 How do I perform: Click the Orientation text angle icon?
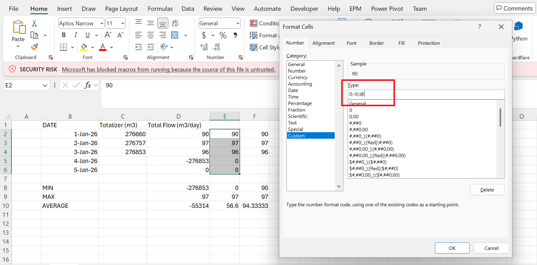click(x=164, y=47)
